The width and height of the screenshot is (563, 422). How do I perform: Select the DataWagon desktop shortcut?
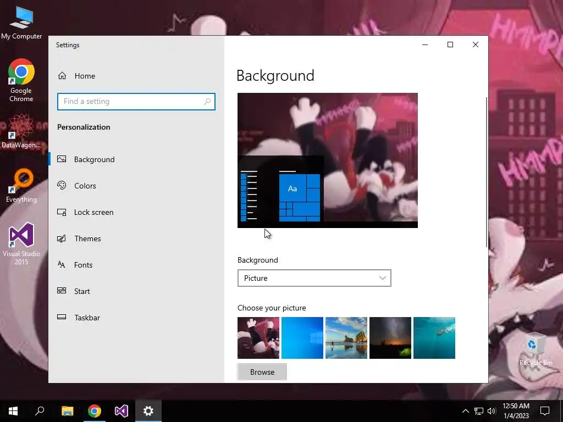21,131
